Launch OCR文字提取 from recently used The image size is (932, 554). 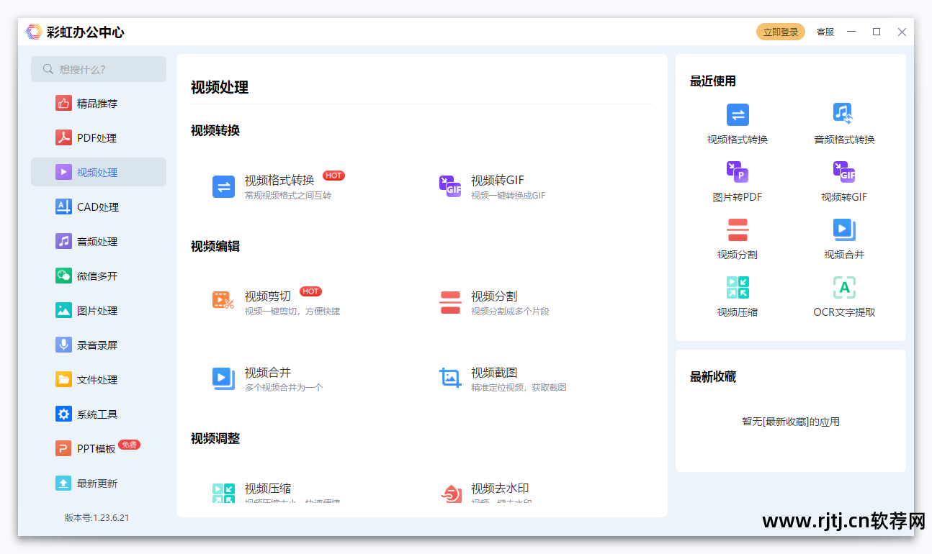pyautogui.click(x=844, y=288)
